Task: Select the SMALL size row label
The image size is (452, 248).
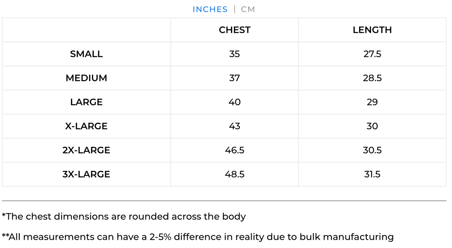Action: [x=86, y=54]
